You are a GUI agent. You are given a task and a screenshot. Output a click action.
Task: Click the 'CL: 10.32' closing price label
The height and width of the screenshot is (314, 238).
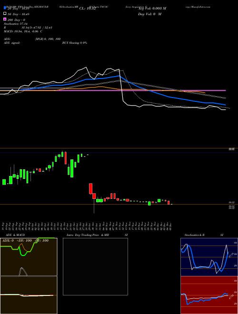(x=88, y=9)
